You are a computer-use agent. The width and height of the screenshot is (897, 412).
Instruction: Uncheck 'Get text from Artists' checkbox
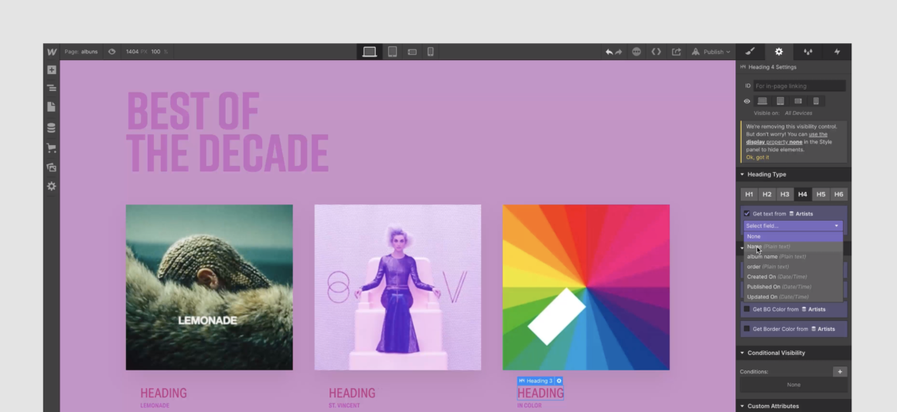(746, 214)
